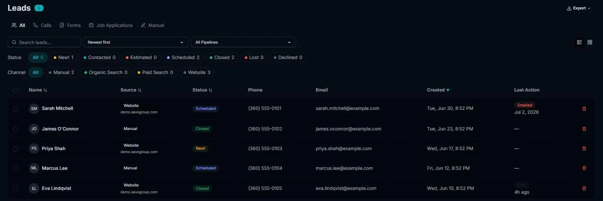Image resolution: width=603 pixels, height=201 pixels.
Task: Open lead name Marcus Lee
Action: (x=55, y=168)
